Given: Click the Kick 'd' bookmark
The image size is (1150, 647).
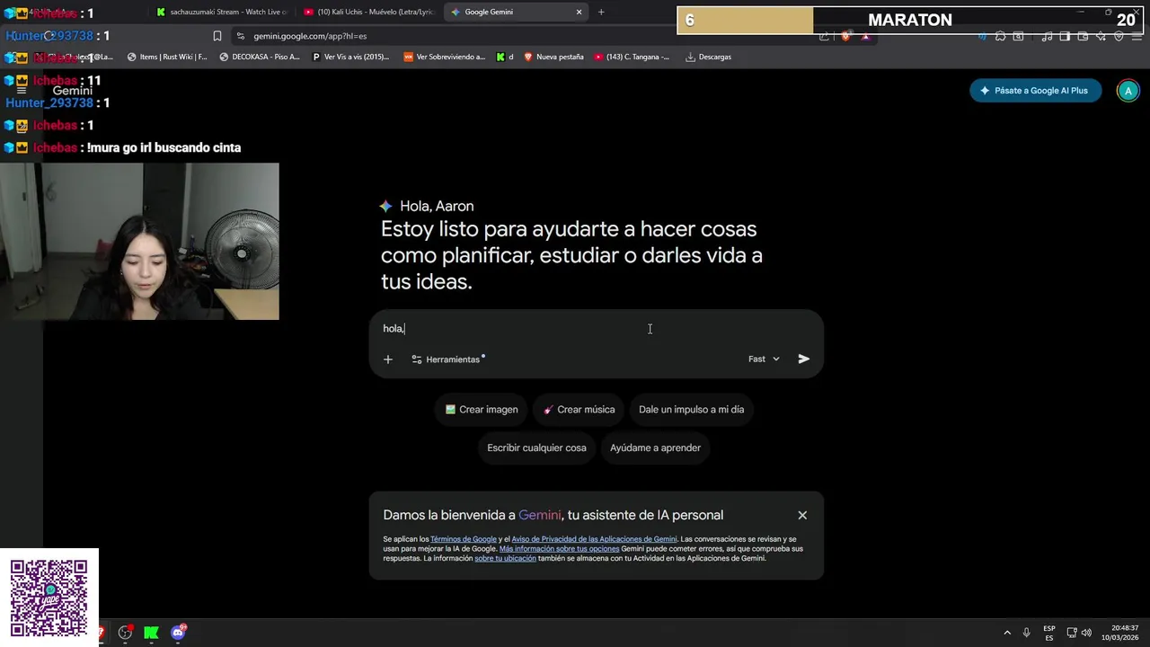Looking at the screenshot, I should (505, 57).
